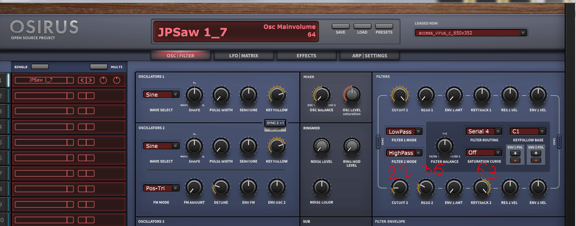Screen dimensions: 576x226
Task: Switch to the ARP | SETTINGS tab
Action: (369, 56)
